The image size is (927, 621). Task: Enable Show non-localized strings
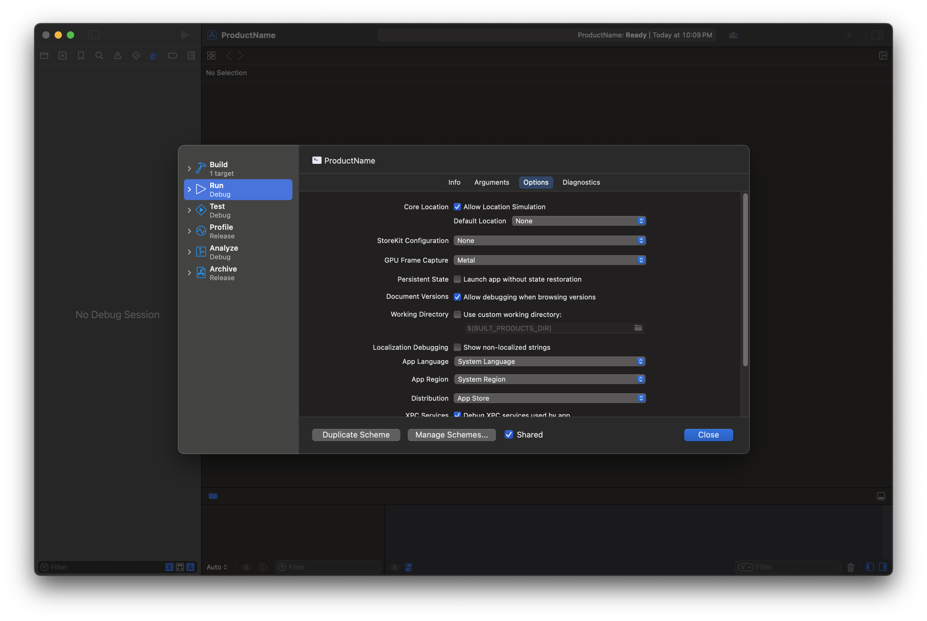click(x=457, y=347)
